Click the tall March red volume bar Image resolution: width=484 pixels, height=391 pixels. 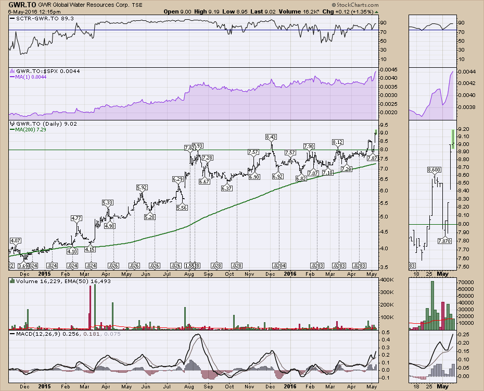pos(91,308)
